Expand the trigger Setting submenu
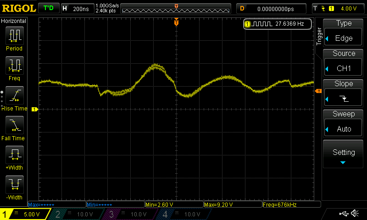367x220 pixels. pos(344,155)
